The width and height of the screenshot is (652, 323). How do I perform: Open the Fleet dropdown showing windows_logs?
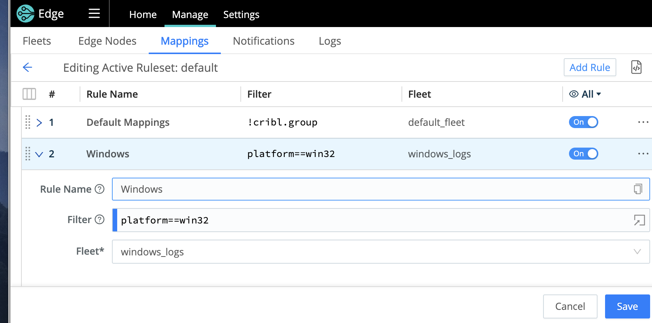tap(380, 252)
